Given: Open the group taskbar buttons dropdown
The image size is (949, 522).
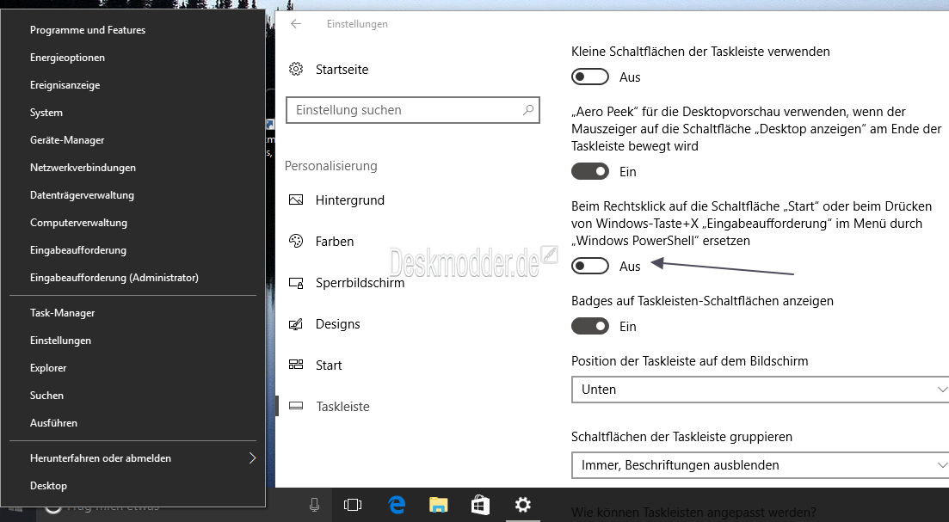Looking at the screenshot, I should point(761,465).
